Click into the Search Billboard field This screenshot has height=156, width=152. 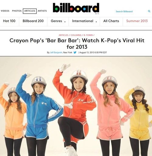131,12
